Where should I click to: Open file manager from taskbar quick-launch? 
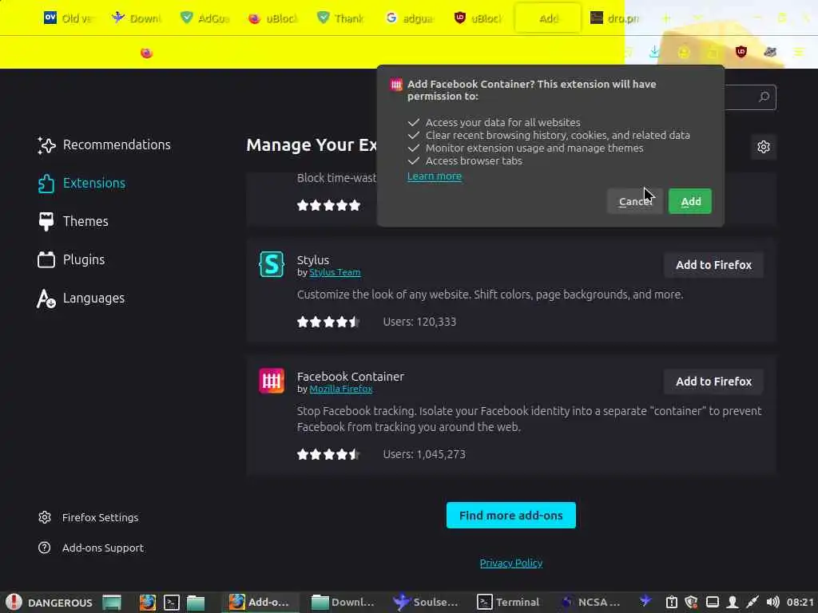click(x=196, y=603)
